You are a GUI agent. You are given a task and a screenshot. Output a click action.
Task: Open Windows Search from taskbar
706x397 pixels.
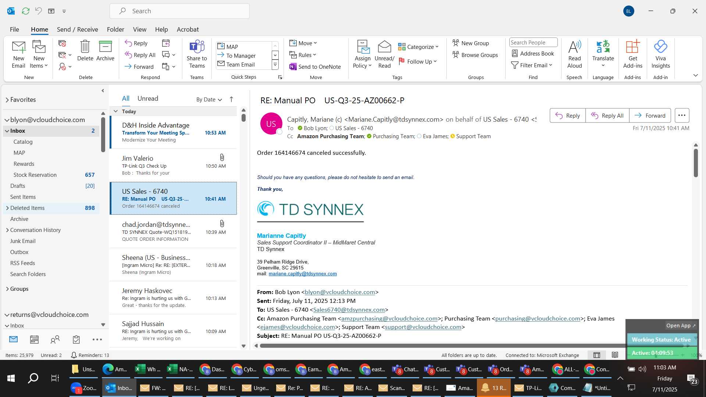33,378
